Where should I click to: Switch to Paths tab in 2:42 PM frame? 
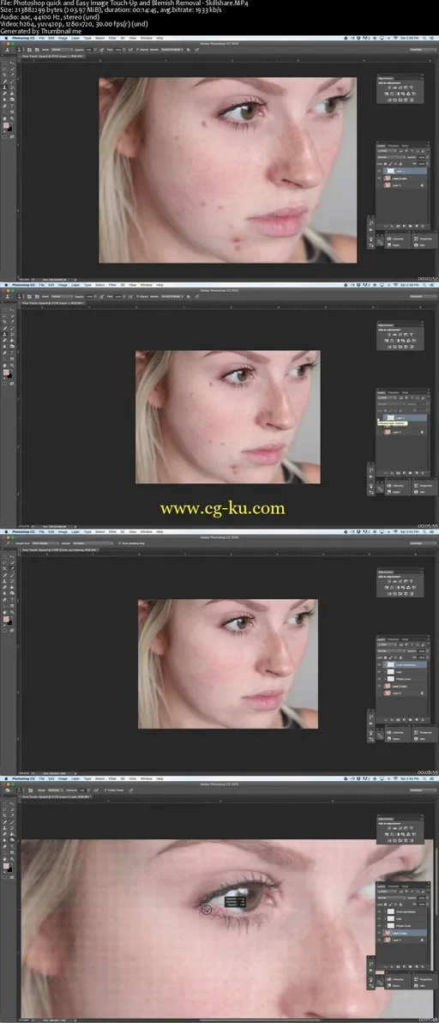pos(405,640)
